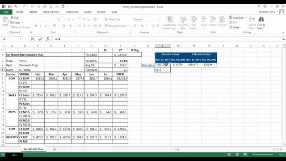The image size is (286, 161).
Task: Click the Format cells icon
Action: coord(222,20)
